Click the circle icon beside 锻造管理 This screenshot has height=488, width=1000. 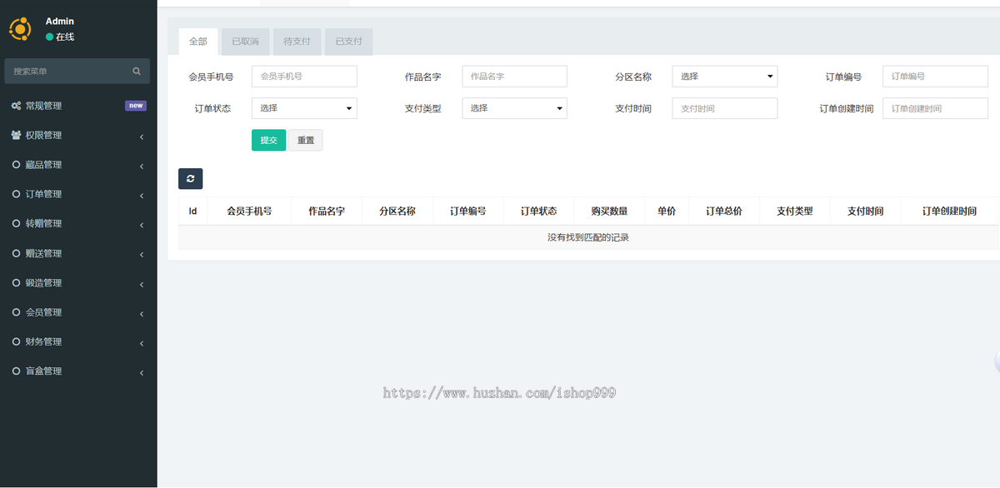click(16, 282)
